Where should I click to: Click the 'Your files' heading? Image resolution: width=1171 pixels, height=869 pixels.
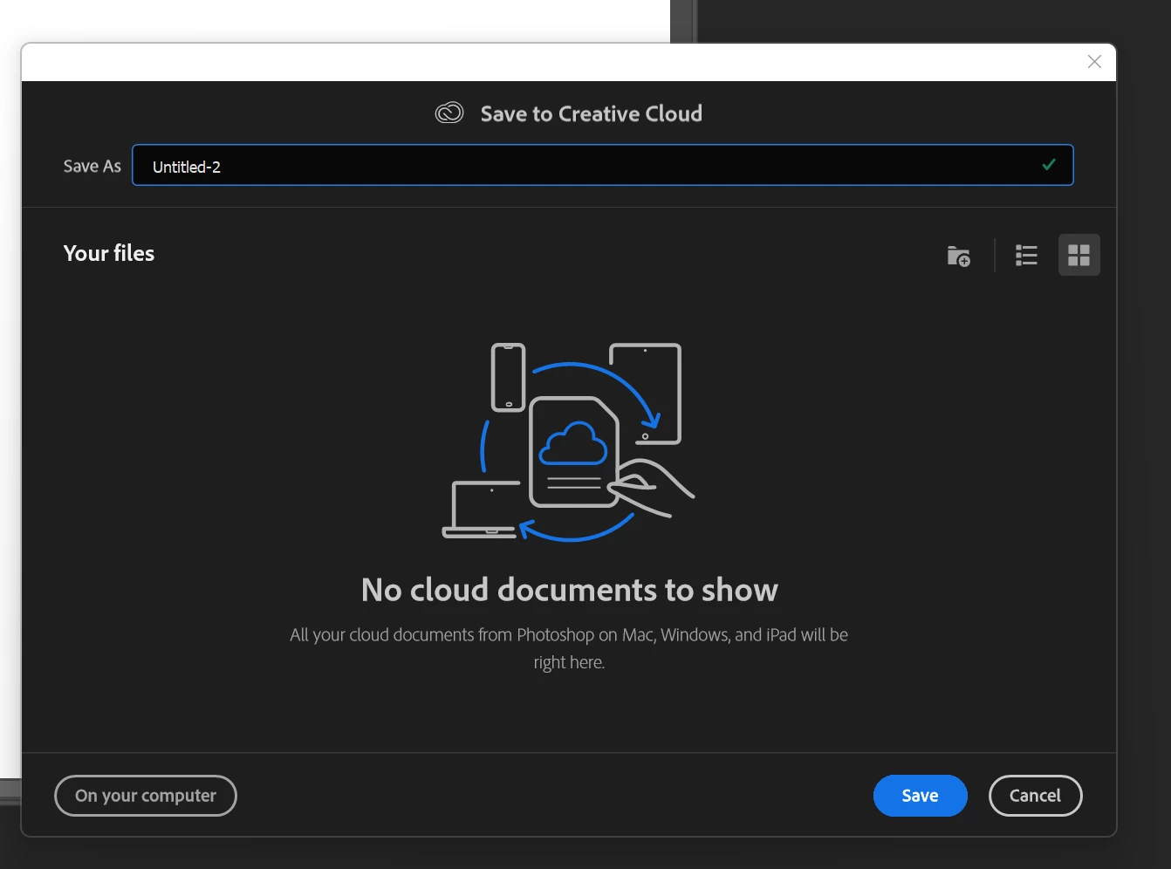109,253
